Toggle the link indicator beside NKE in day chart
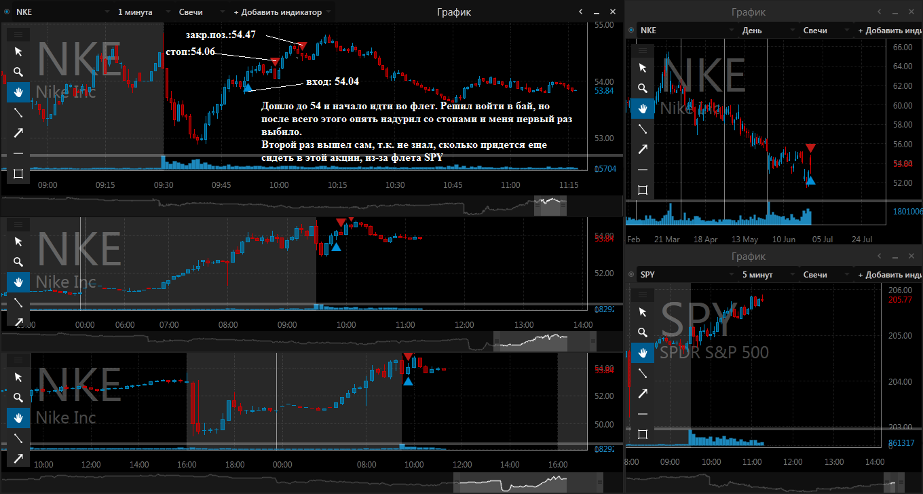The height and width of the screenshot is (494, 923). (x=632, y=30)
